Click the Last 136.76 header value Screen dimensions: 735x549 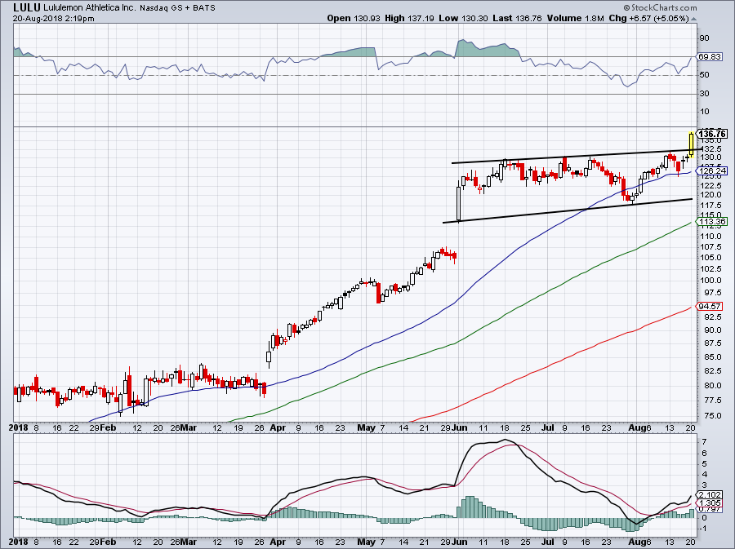tap(518, 18)
